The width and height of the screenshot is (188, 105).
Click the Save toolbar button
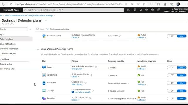click(40, 29)
